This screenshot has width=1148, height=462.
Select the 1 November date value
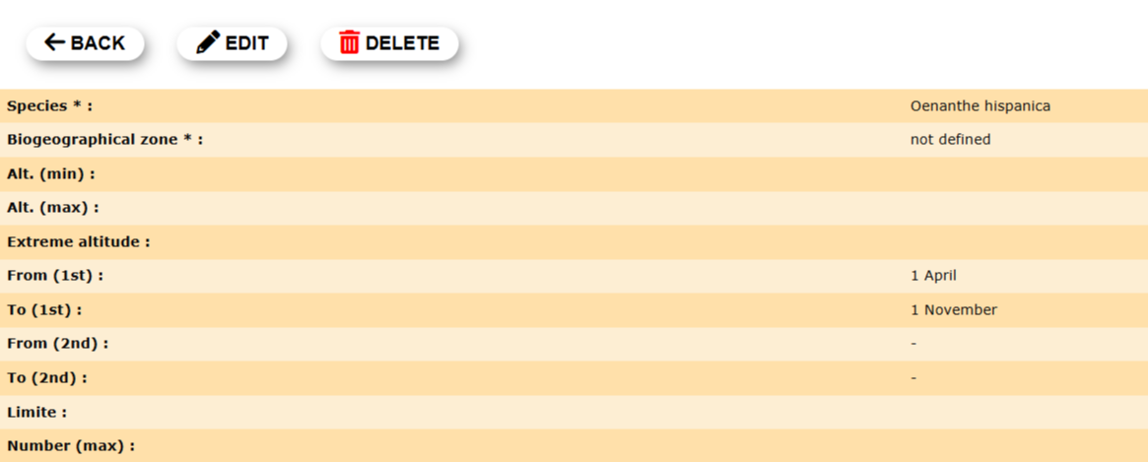953,310
